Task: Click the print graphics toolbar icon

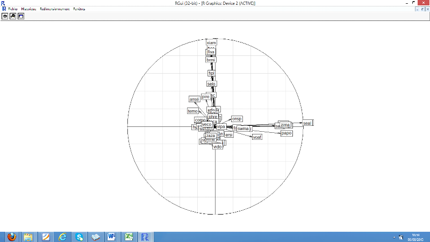Action: 13,16
